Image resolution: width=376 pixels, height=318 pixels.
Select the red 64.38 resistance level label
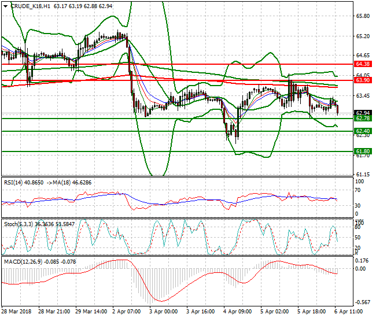363,64
